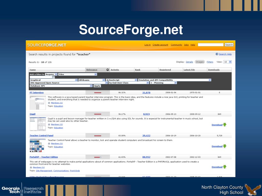The height and width of the screenshot is (196, 262).
Task: Open the Filters display option
Action: click(210, 62)
